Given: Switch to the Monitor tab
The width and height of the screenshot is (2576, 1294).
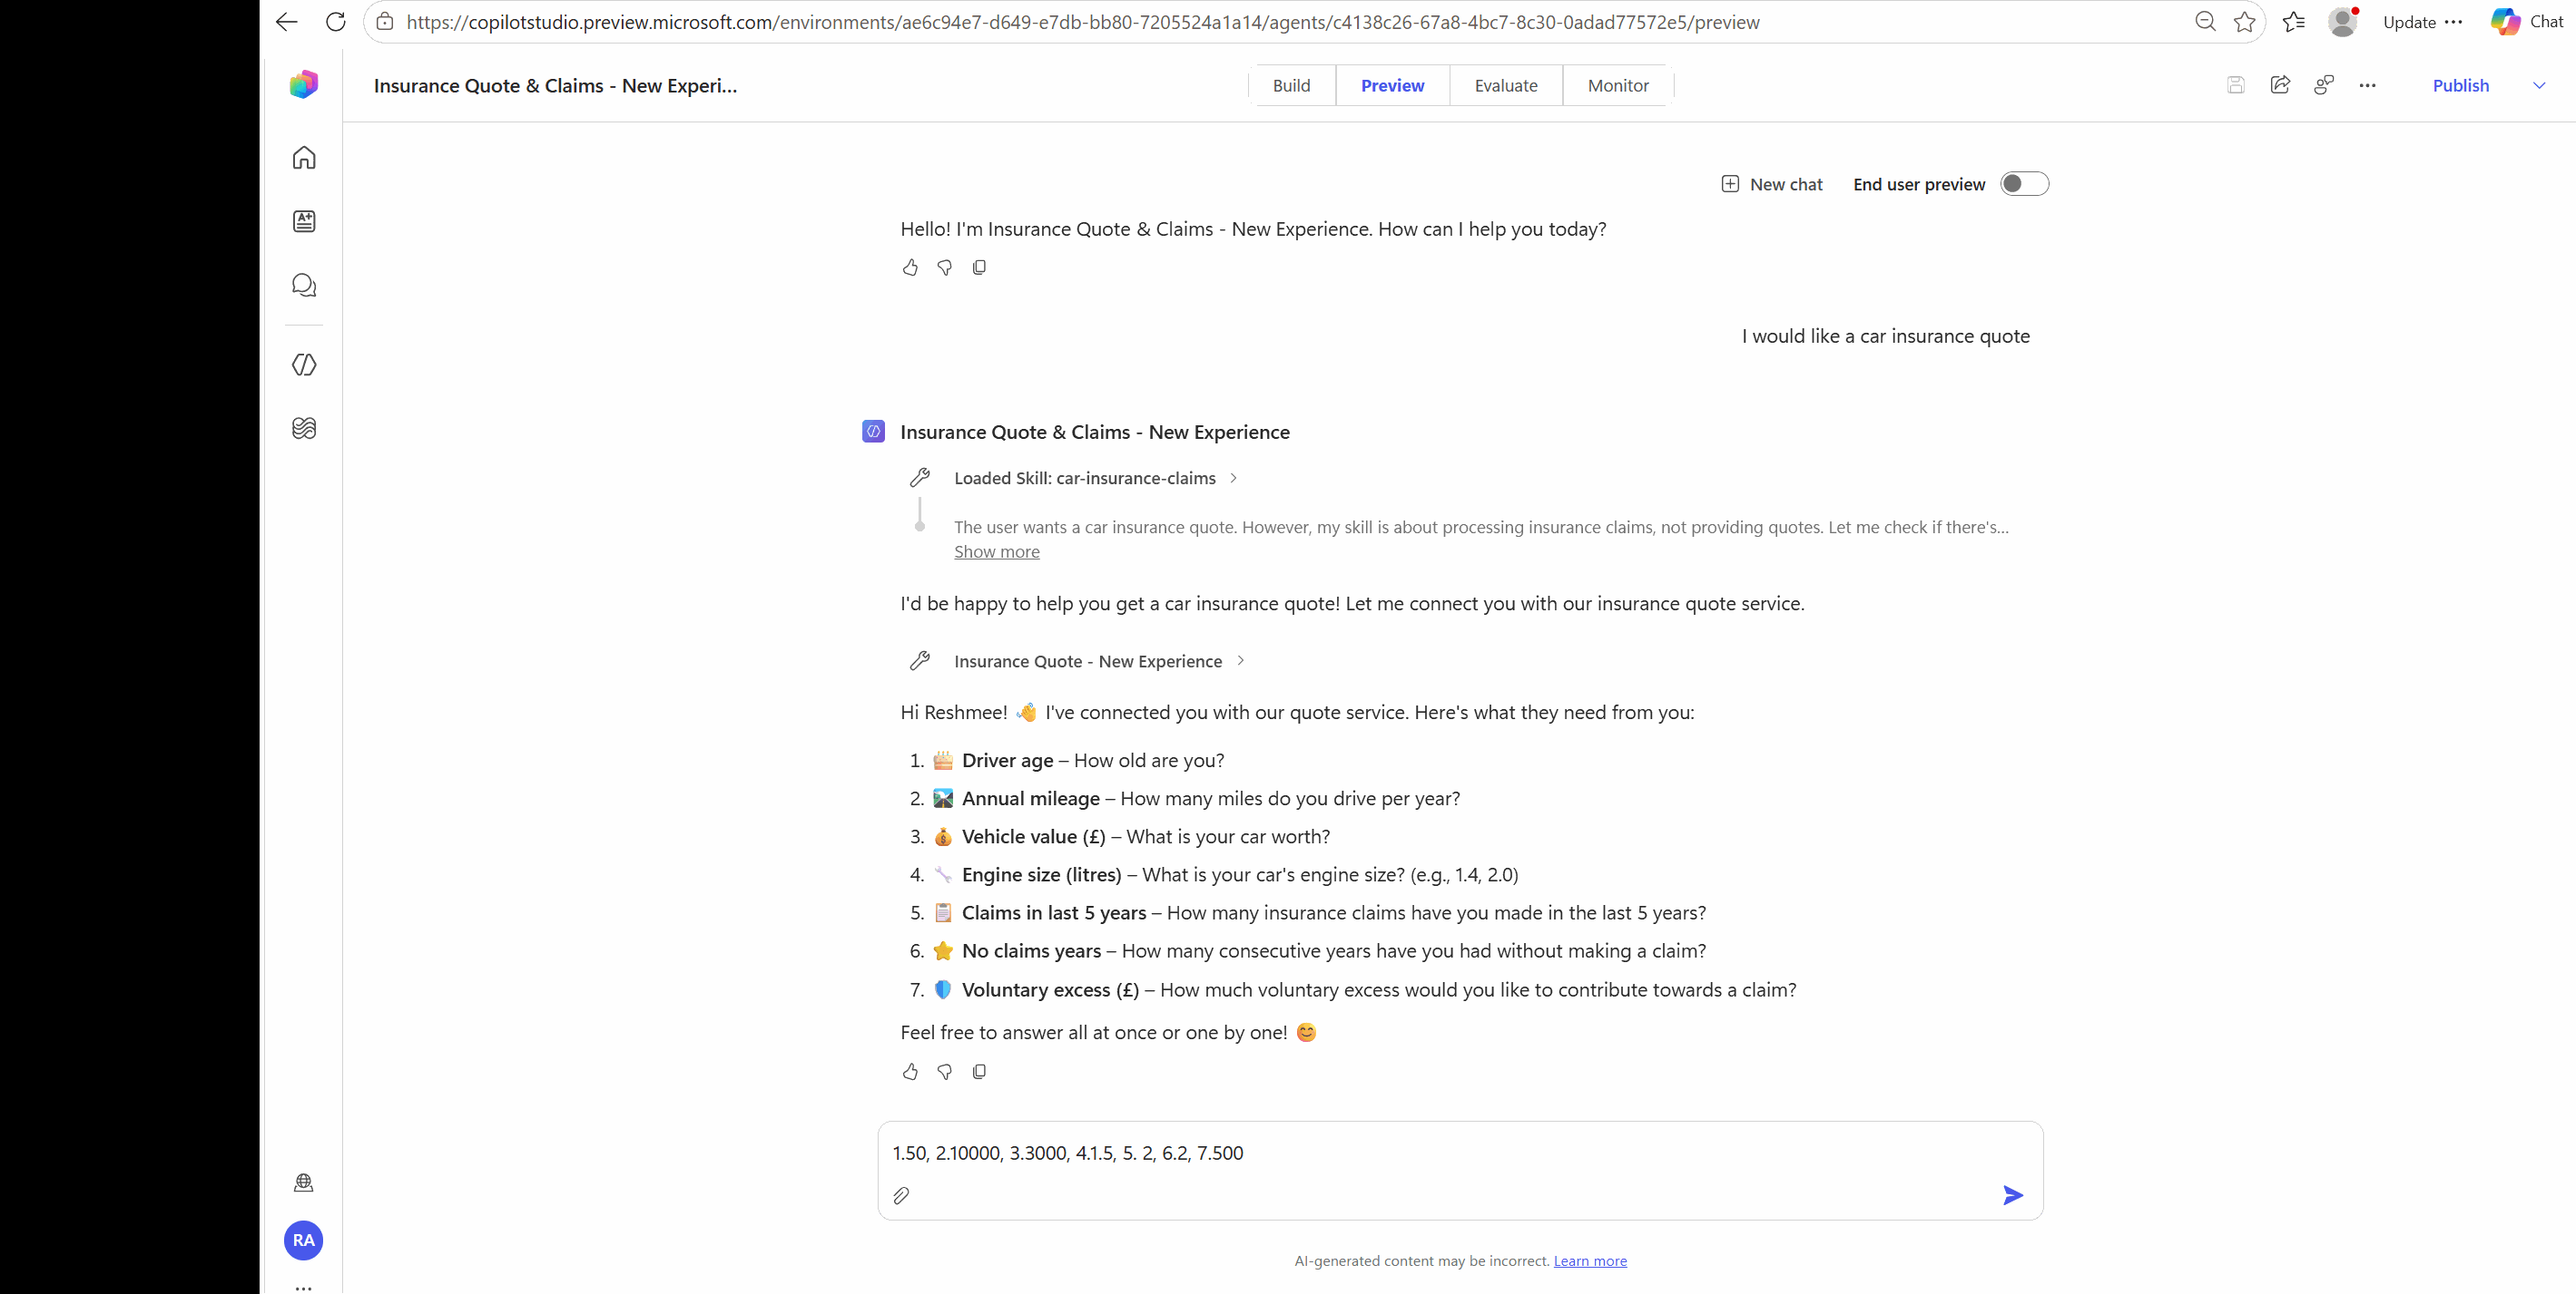Looking at the screenshot, I should 1618,86.
